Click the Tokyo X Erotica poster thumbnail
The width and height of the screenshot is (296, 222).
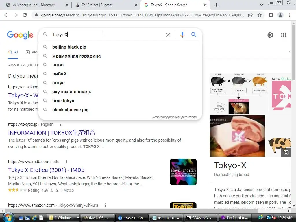[183, 172]
